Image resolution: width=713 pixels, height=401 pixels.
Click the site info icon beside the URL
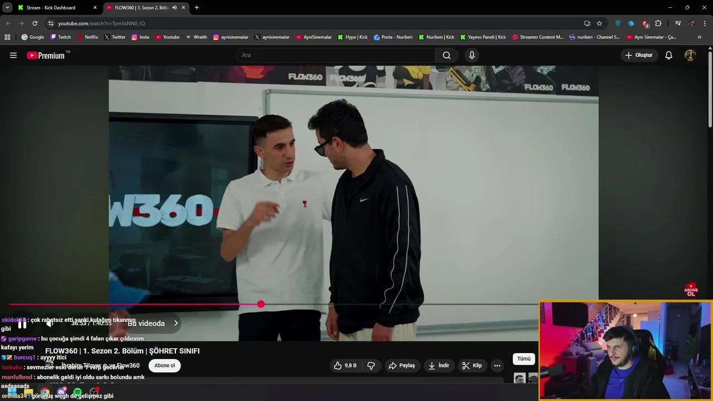pyautogui.click(x=51, y=23)
